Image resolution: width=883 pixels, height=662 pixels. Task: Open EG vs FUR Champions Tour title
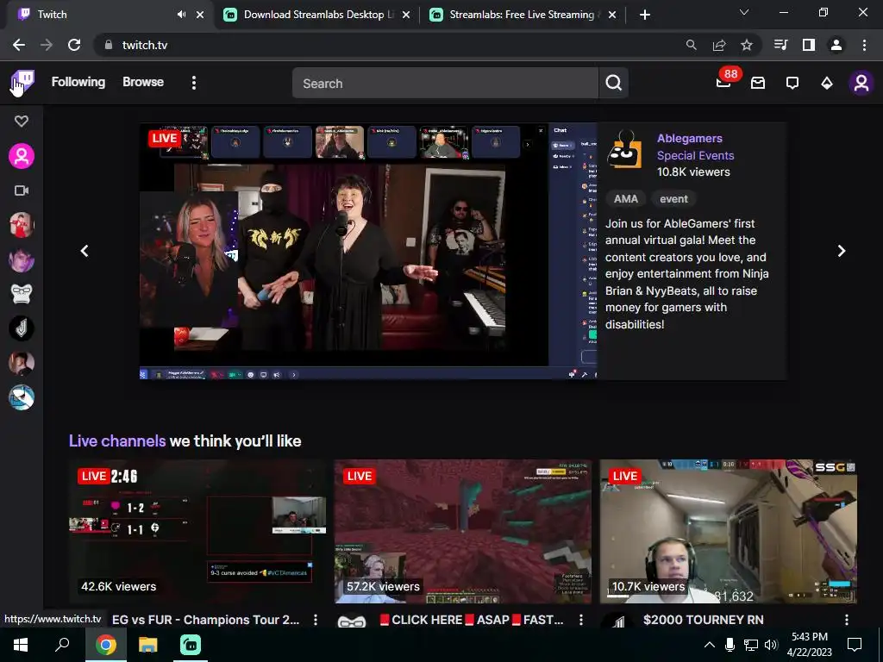(205, 620)
